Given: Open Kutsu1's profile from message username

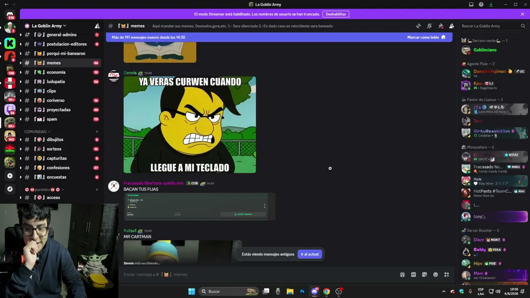Looking at the screenshot, I should (x=130, y=231).
